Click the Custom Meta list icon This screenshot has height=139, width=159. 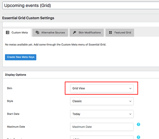pyautogui.click(x=7, y=33)
